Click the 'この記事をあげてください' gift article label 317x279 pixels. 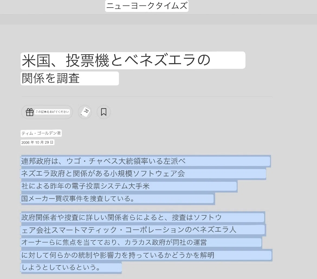click(52, 112)
